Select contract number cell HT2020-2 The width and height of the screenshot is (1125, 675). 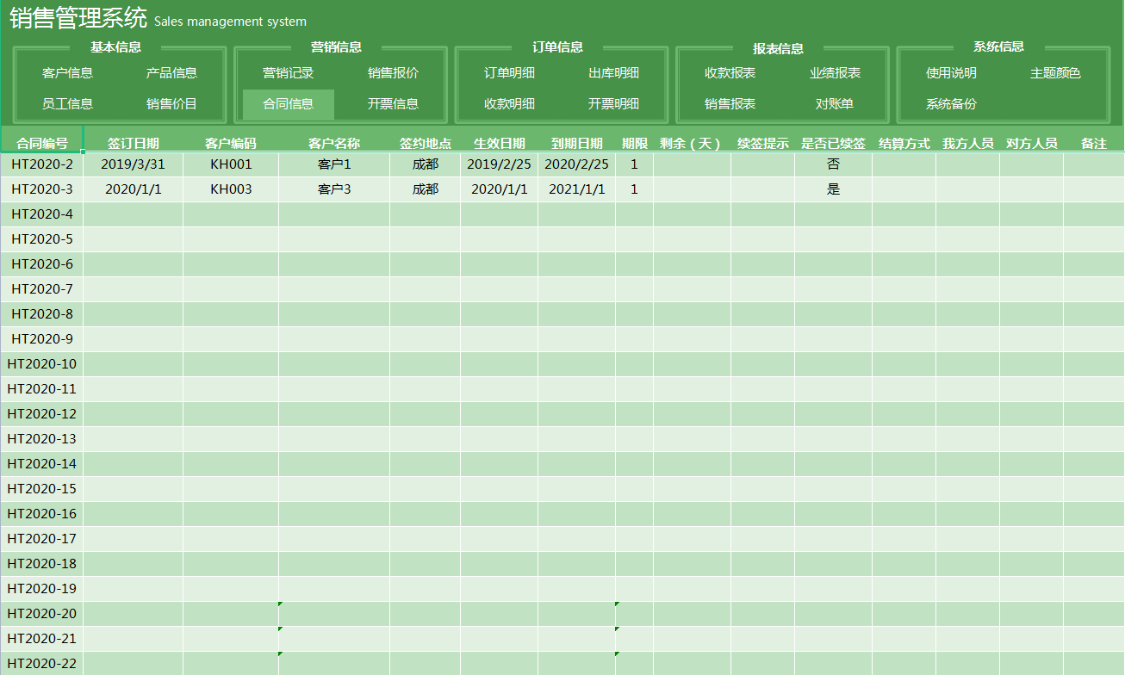coord(42,164)
